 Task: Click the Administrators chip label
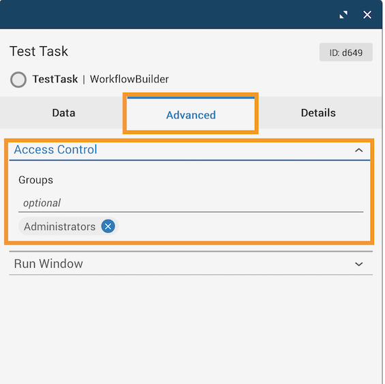[60, 227]
